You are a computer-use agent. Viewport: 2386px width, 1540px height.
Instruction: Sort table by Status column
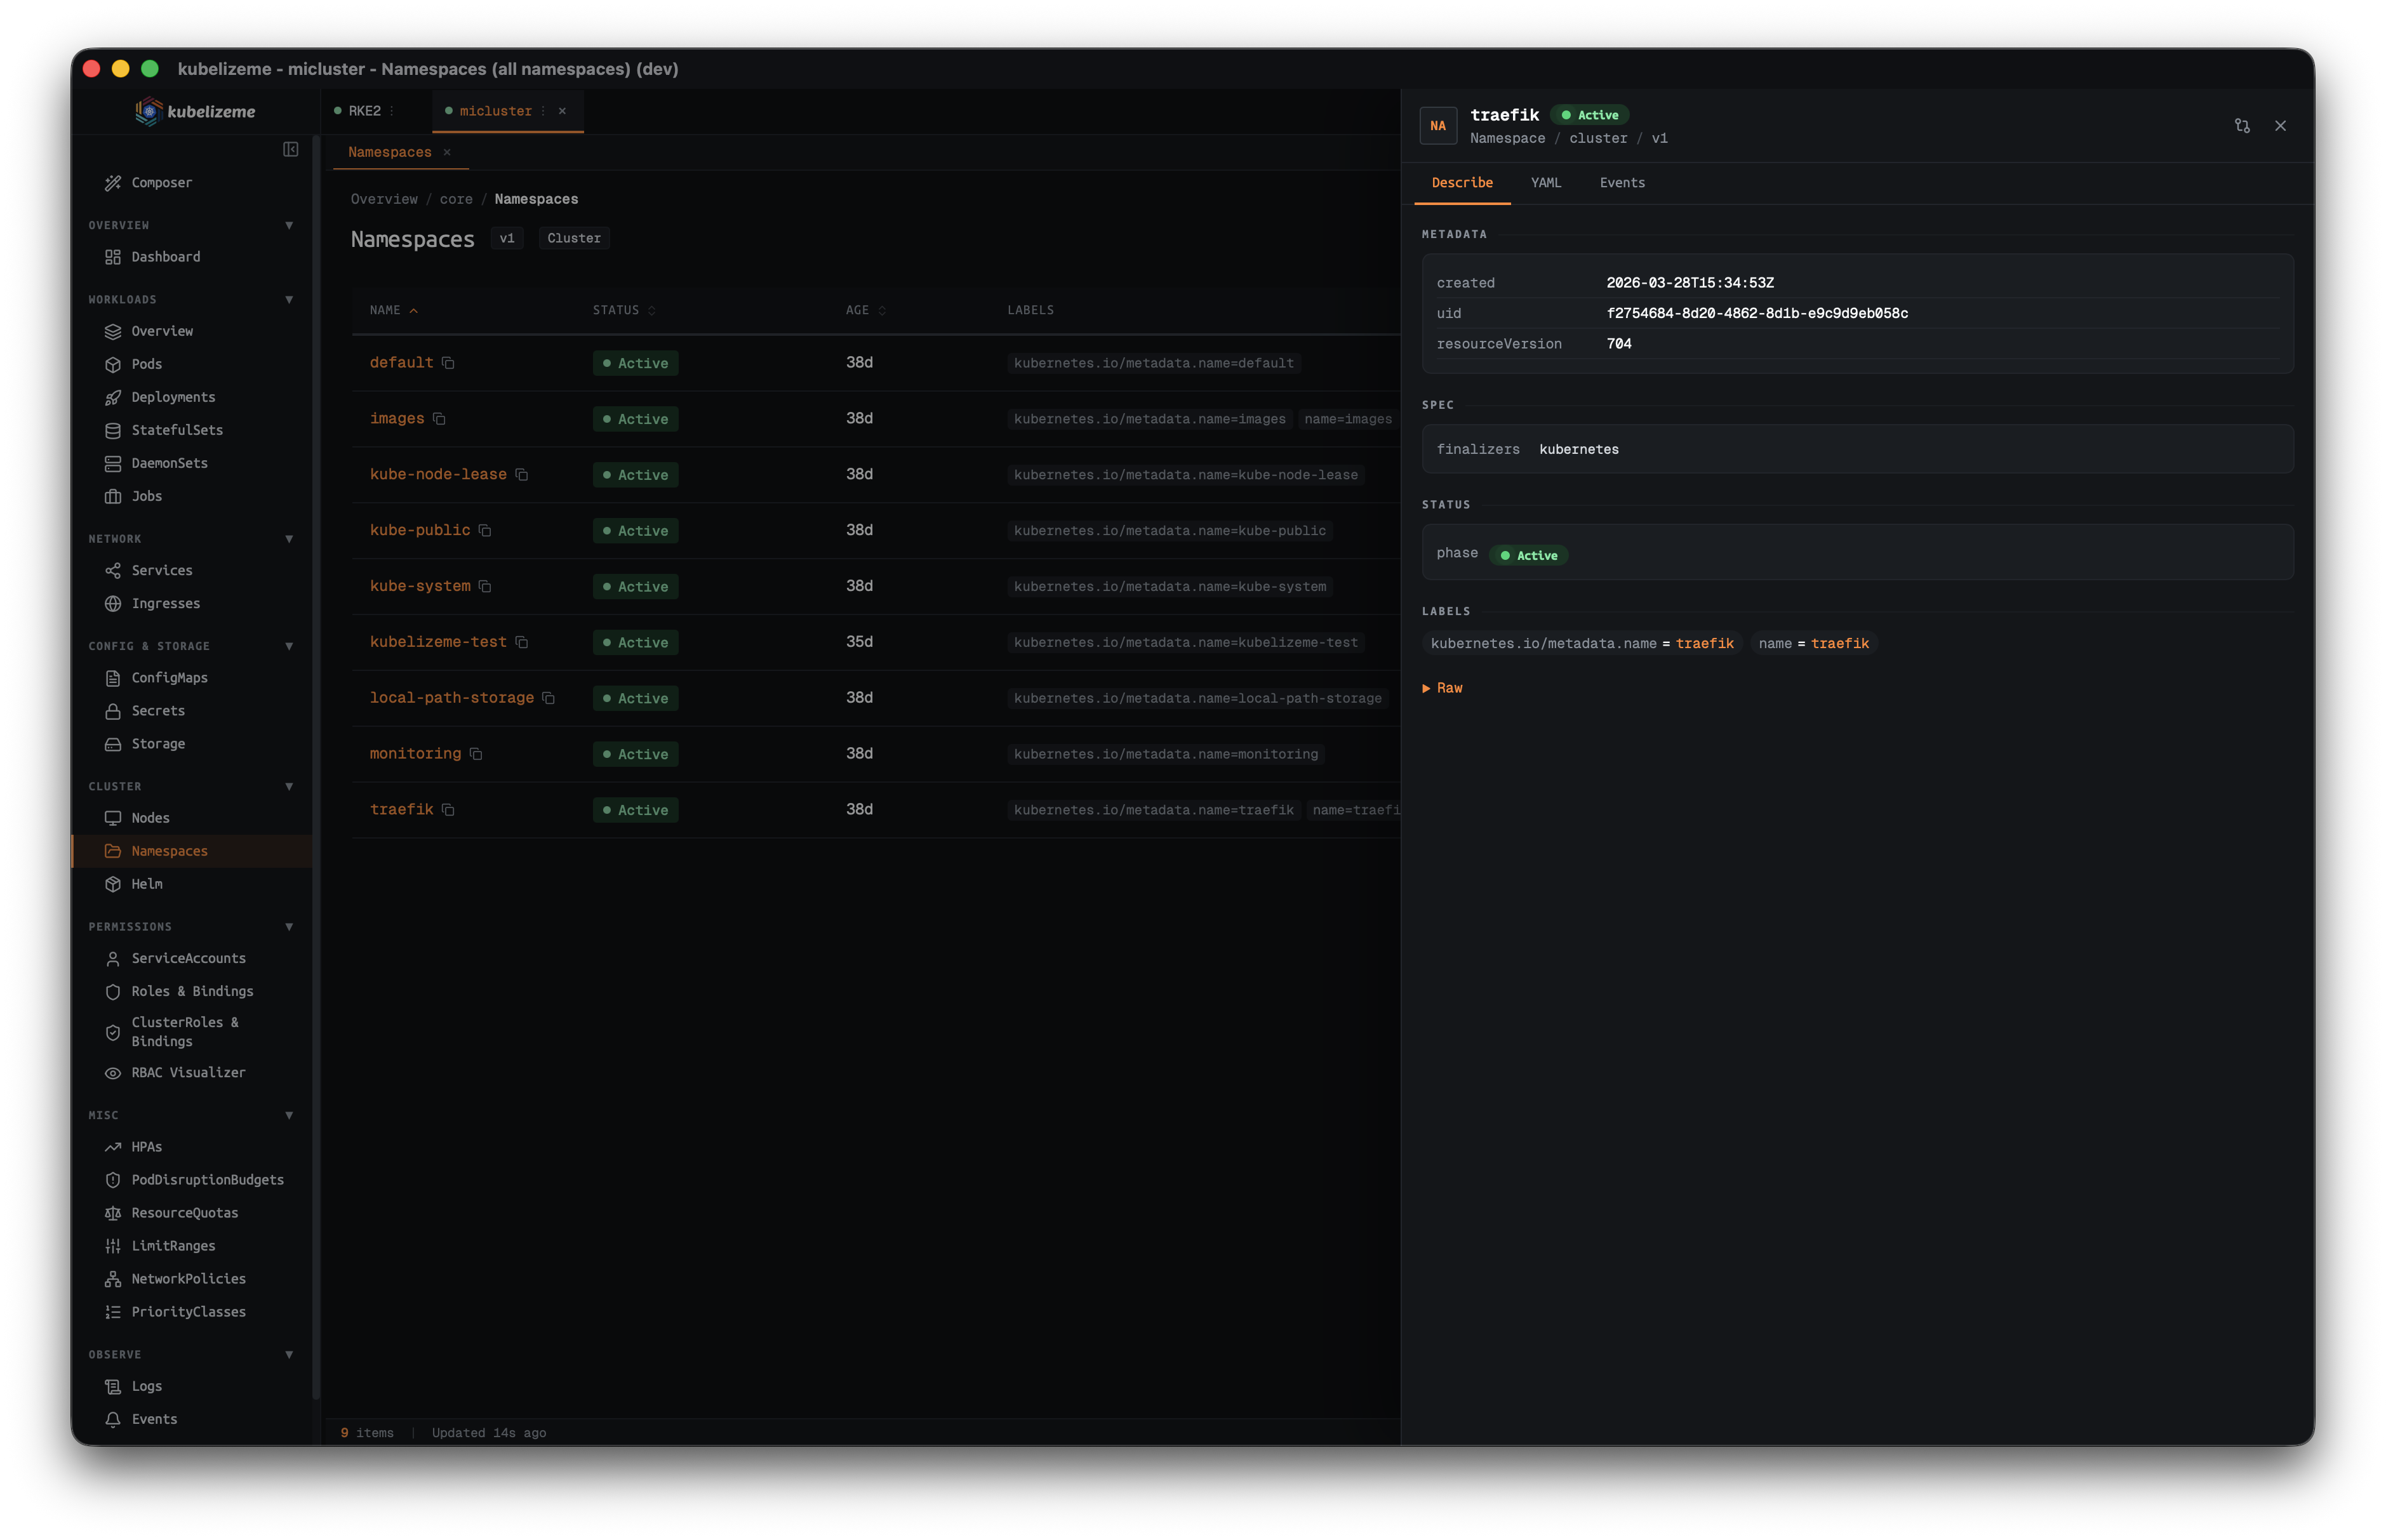click(x=624, y=310)
